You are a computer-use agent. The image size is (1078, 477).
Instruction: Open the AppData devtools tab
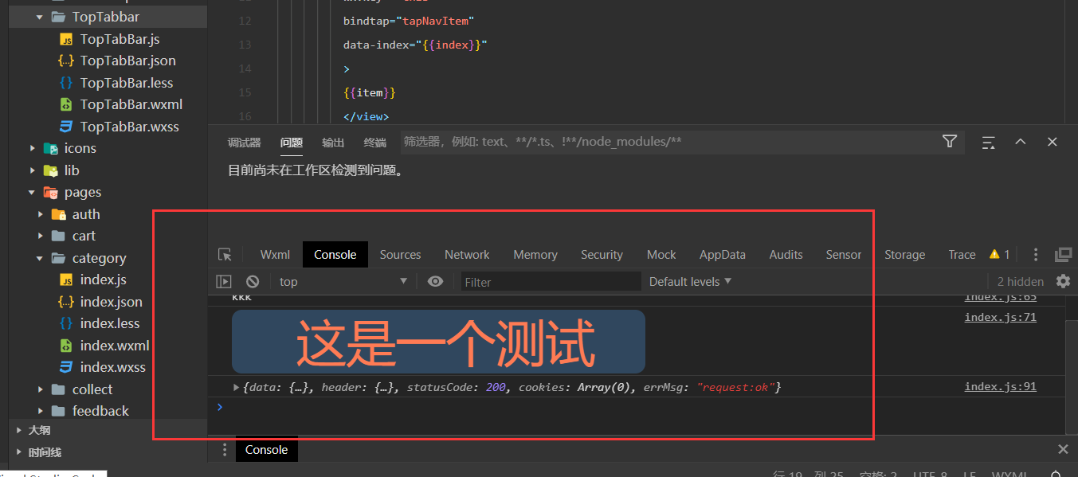(x=723, y=255)
